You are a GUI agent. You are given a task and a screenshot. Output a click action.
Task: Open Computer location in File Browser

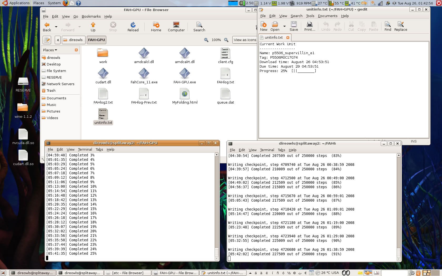(x=176, y=27)
